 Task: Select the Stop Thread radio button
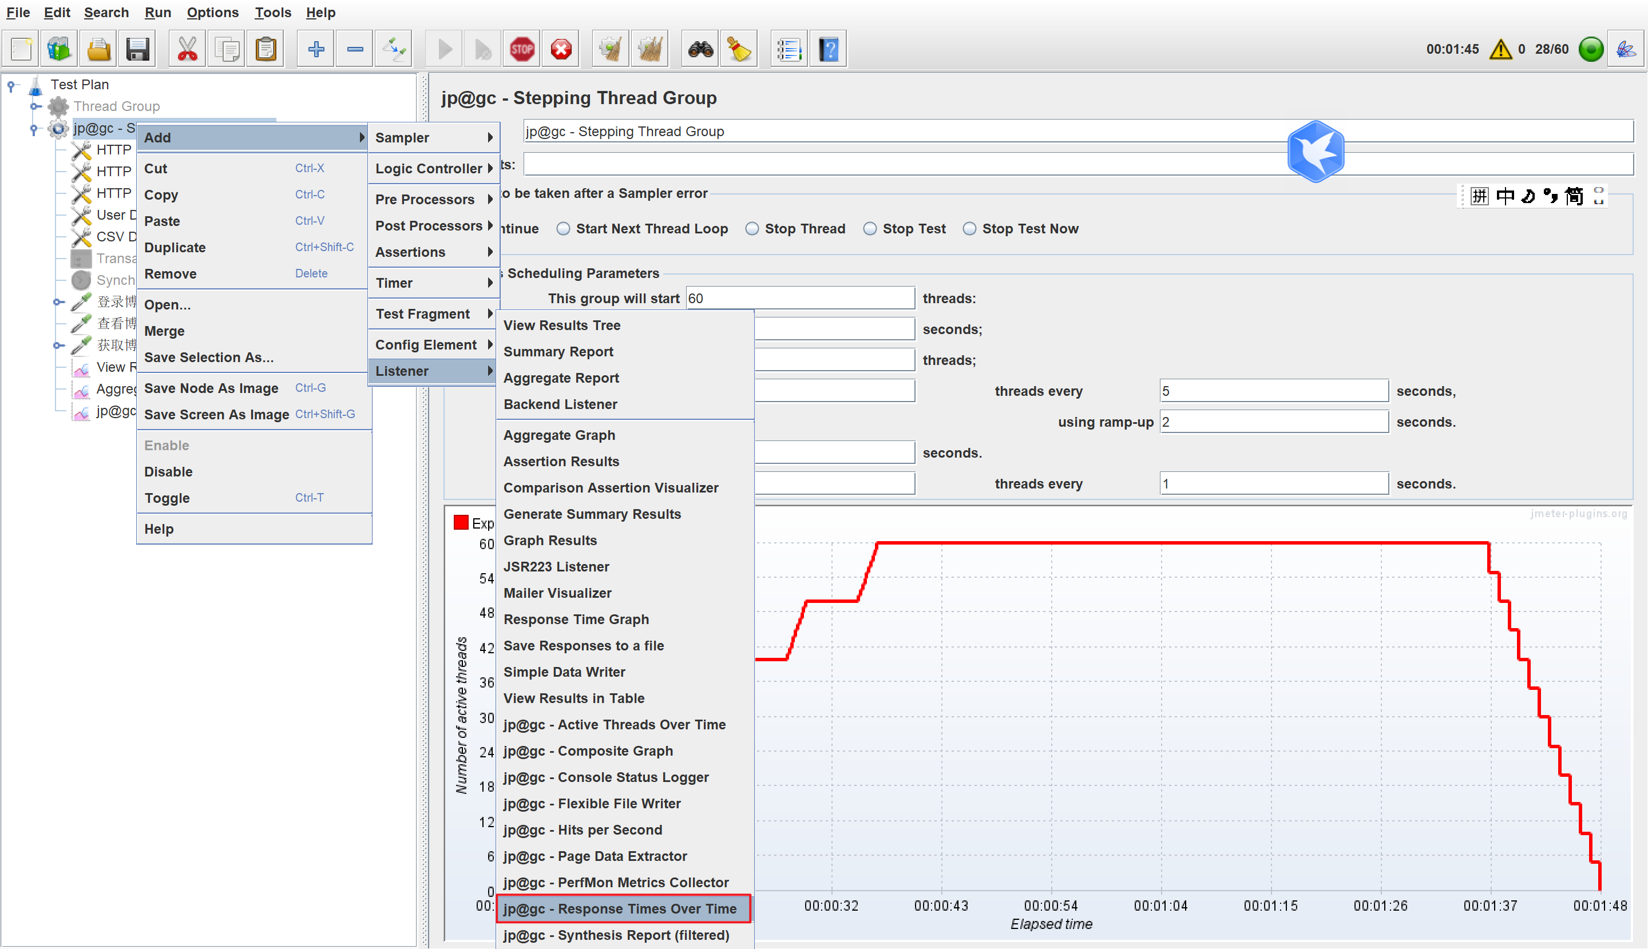coord(752,229)
